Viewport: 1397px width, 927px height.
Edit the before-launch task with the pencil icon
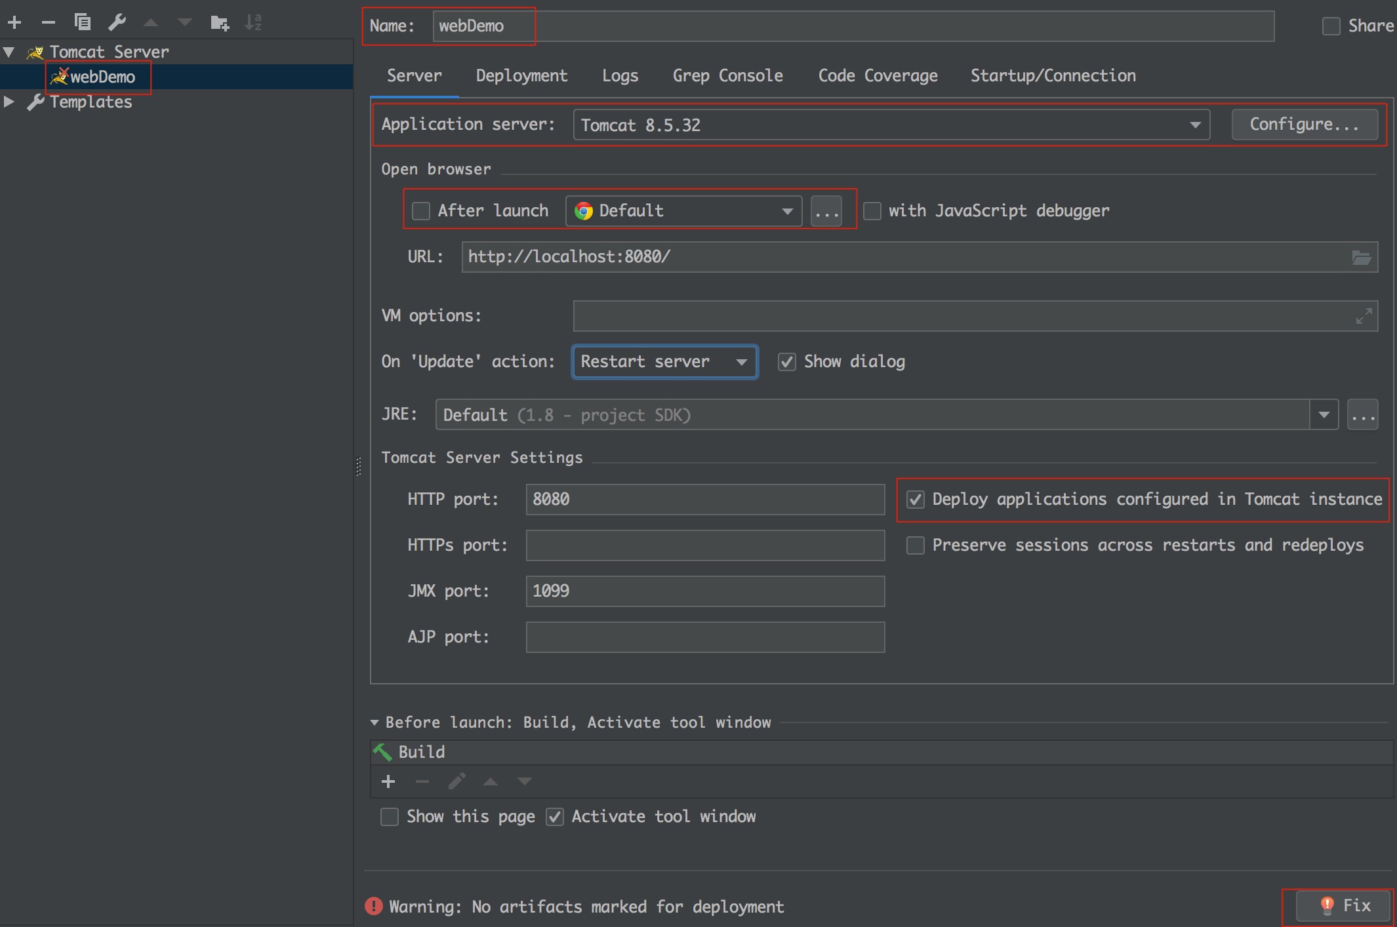tap(457, 781)
